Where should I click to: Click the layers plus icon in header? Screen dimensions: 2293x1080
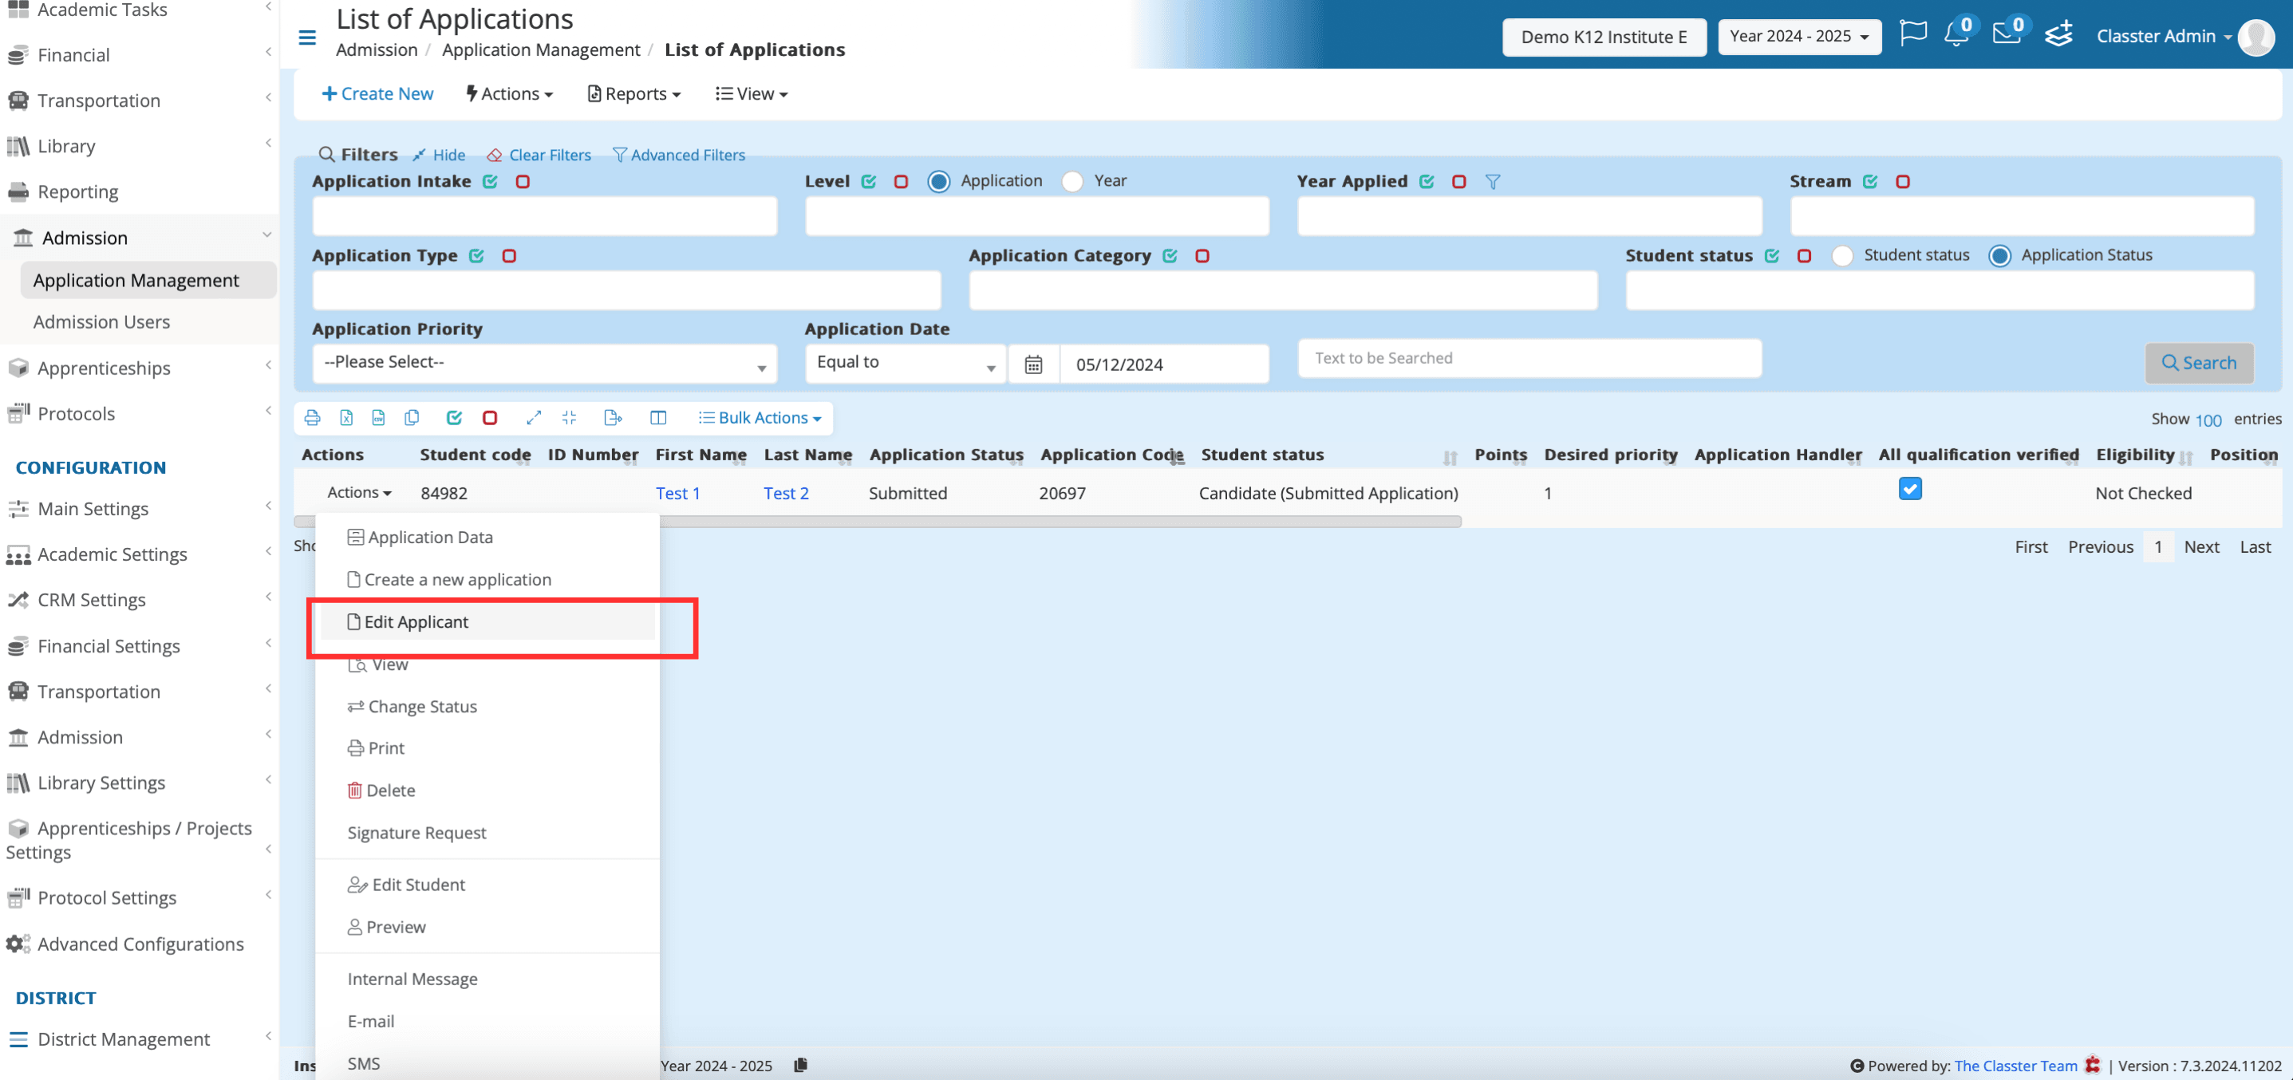click(x=2058, y=34)
